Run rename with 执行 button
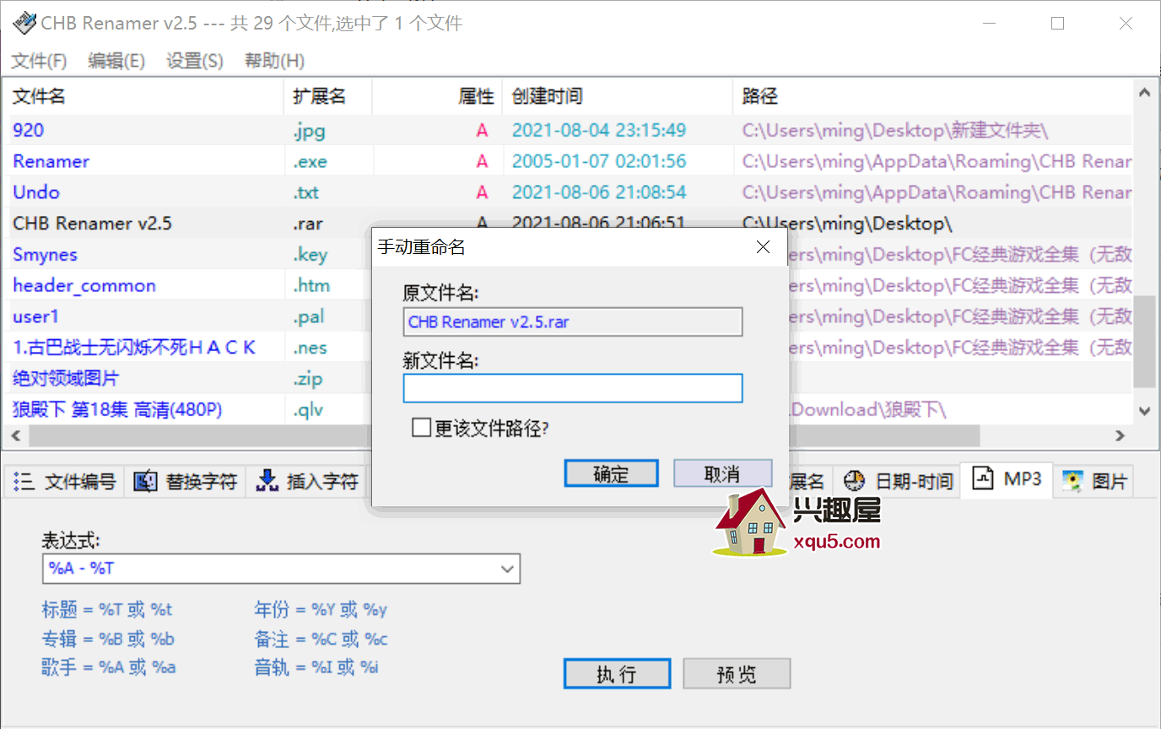 [617, 674]
